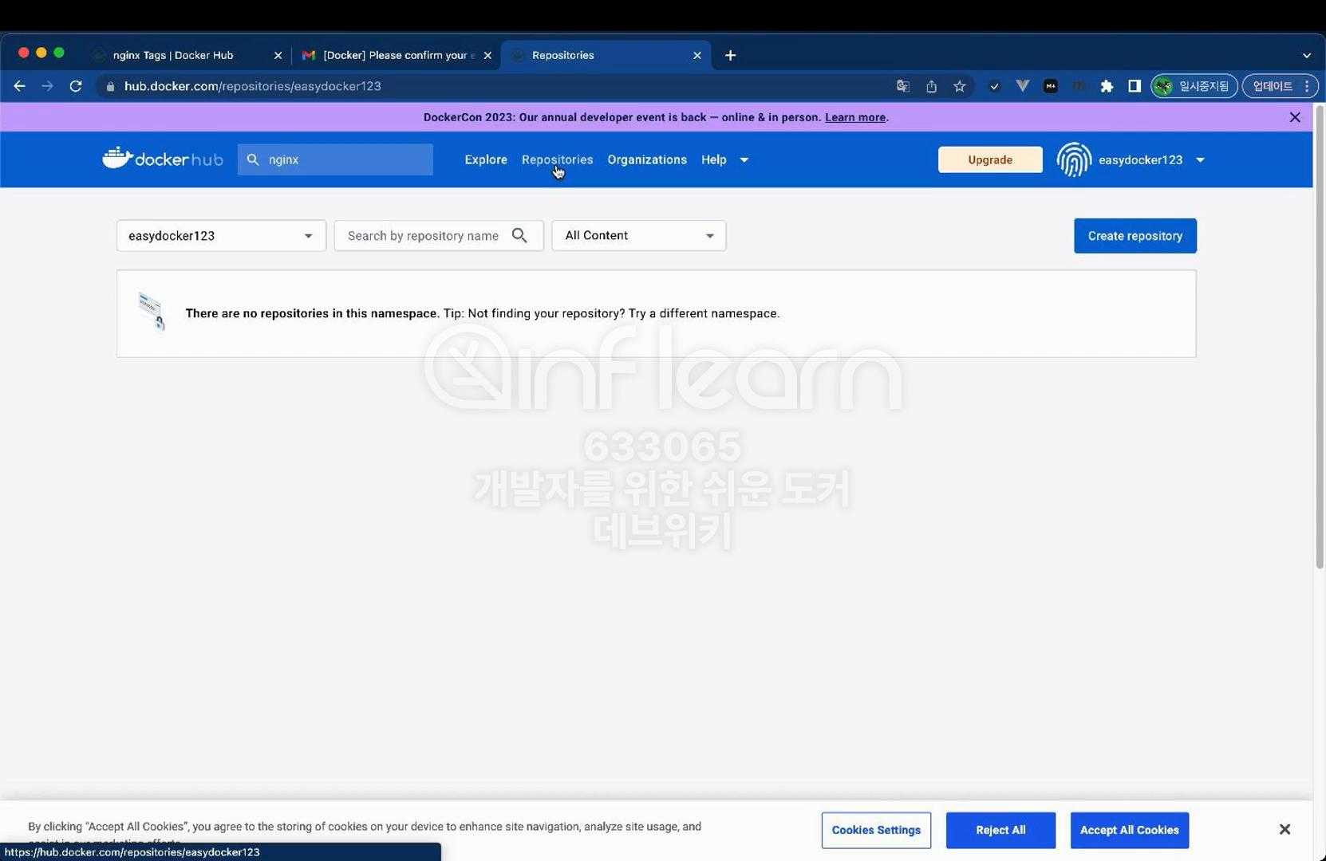This screenshot has width=1326, height=861.
Task: Open a new browser tab with plus icon
Action: [730, 55]
